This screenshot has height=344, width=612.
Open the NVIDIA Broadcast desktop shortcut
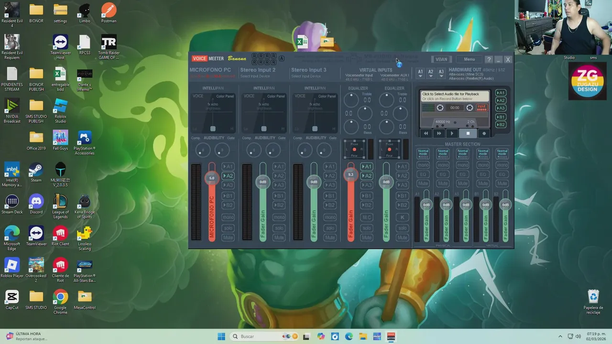(x=12, y=111)
